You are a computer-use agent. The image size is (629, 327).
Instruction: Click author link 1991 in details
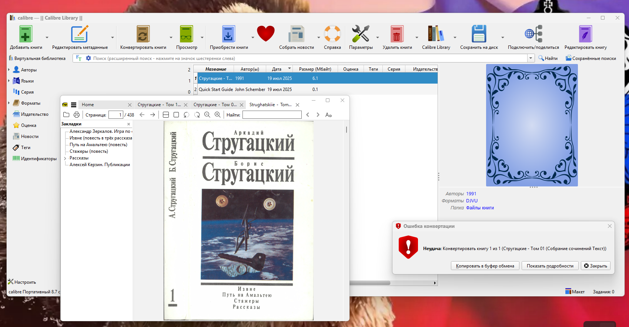tap(471, 194)
